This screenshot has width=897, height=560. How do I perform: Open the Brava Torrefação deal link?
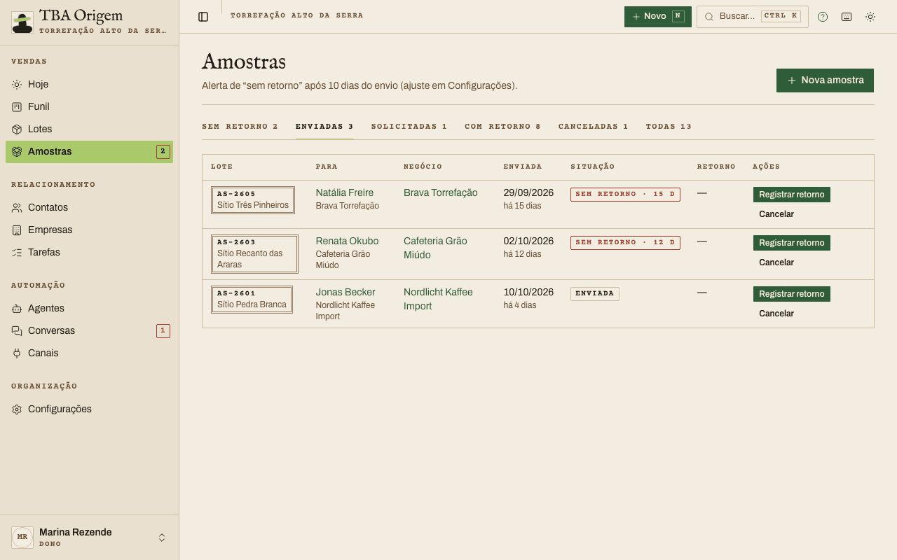tap(441, 192)
